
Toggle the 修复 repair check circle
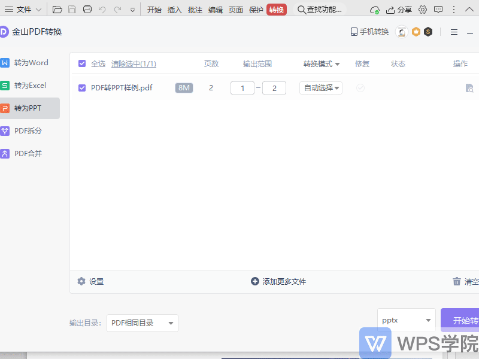tap(360, 88)
